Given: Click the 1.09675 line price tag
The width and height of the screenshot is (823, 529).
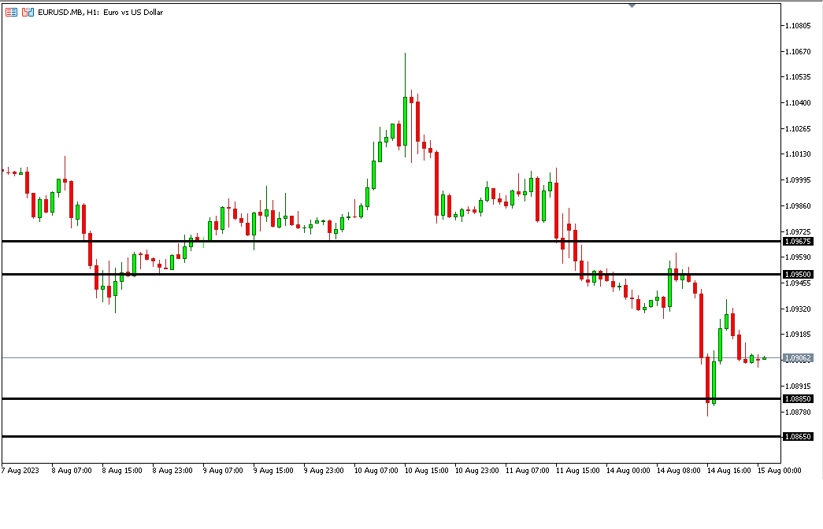Looking at the screenshot, I should (798, 242).
